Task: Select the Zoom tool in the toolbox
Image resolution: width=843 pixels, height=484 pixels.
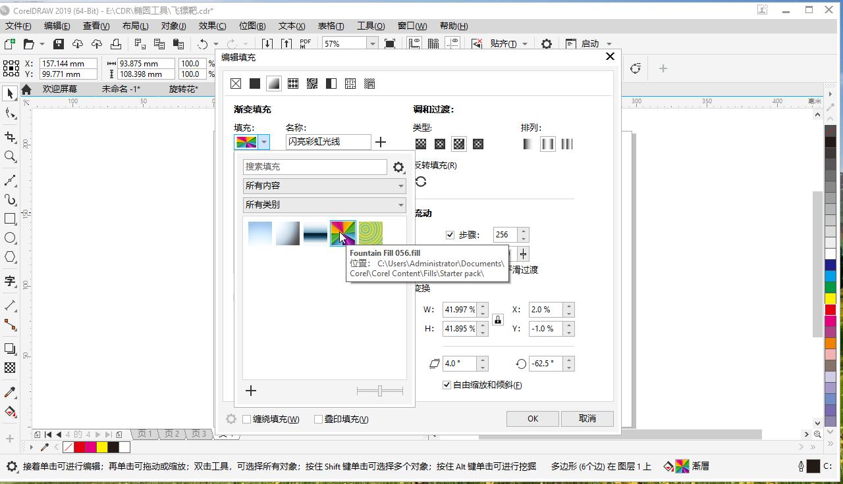Action: [9, 157]
